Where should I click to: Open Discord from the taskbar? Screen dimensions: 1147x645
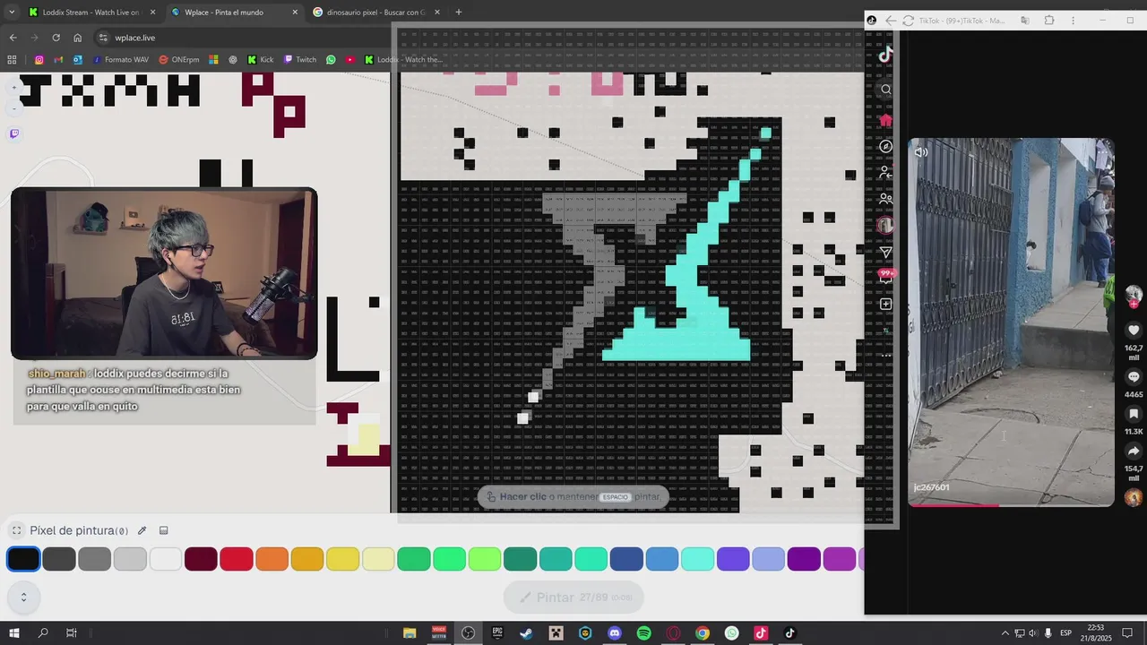614,632
